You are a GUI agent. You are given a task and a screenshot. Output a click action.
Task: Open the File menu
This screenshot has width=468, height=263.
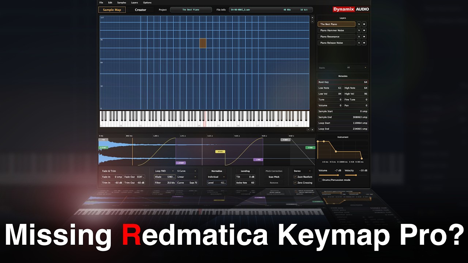[101, 3]
